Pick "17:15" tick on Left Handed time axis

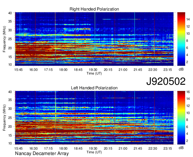48,148
